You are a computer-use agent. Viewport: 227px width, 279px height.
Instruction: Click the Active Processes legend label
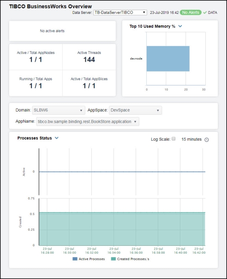click(x=92, y=259)
